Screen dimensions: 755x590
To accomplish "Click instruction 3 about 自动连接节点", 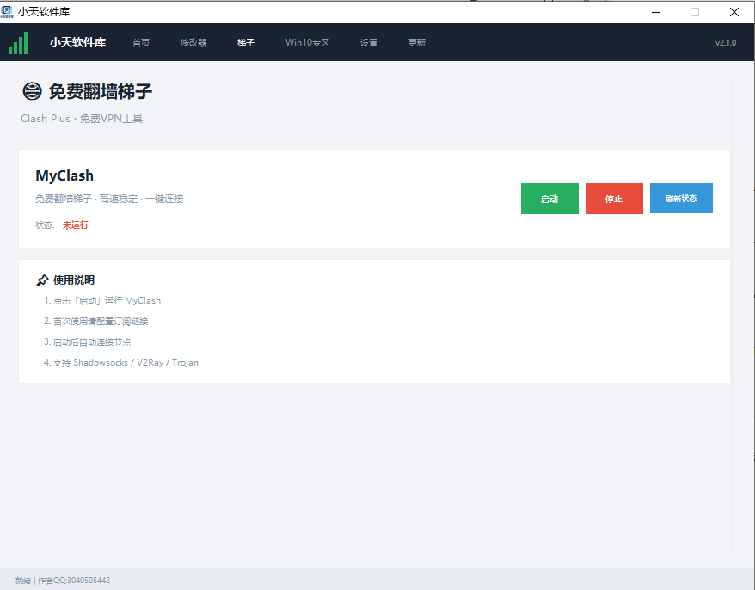I will (87, 342).
